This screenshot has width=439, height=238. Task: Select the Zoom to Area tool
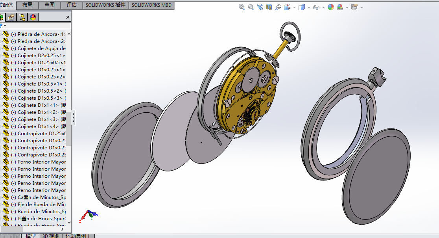tap(251, 7)
